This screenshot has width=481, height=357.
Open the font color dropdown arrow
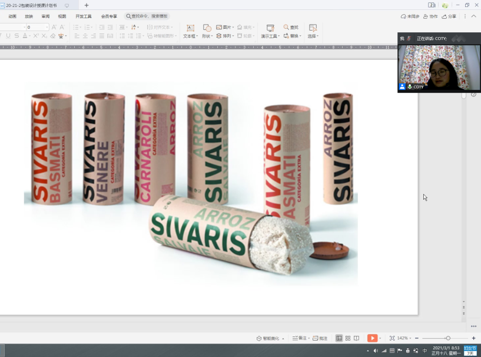coord(29,36)
